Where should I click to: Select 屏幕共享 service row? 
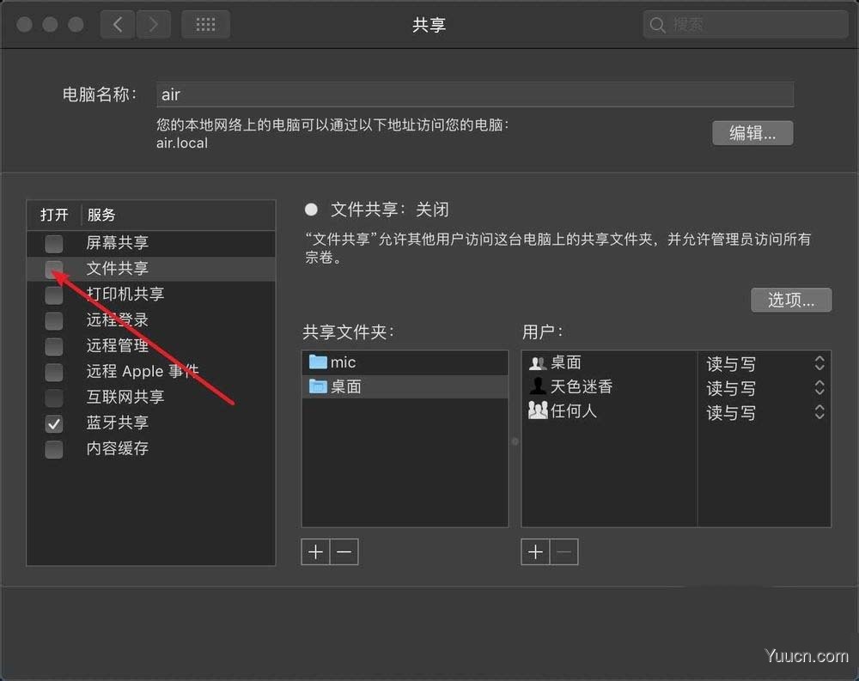151,243
